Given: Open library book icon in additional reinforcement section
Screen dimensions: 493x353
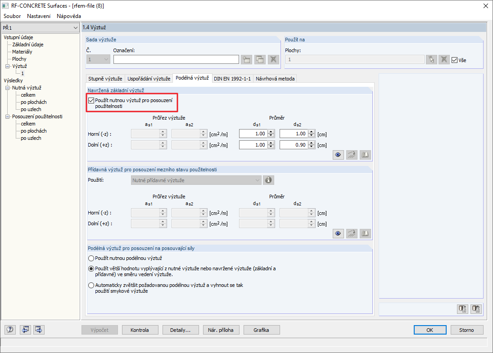Looking at the screenshot, I should [365, 233].
